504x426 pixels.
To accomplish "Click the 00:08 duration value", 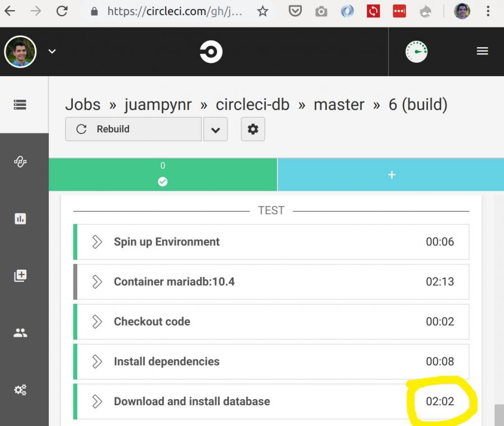I will point(440,362).
